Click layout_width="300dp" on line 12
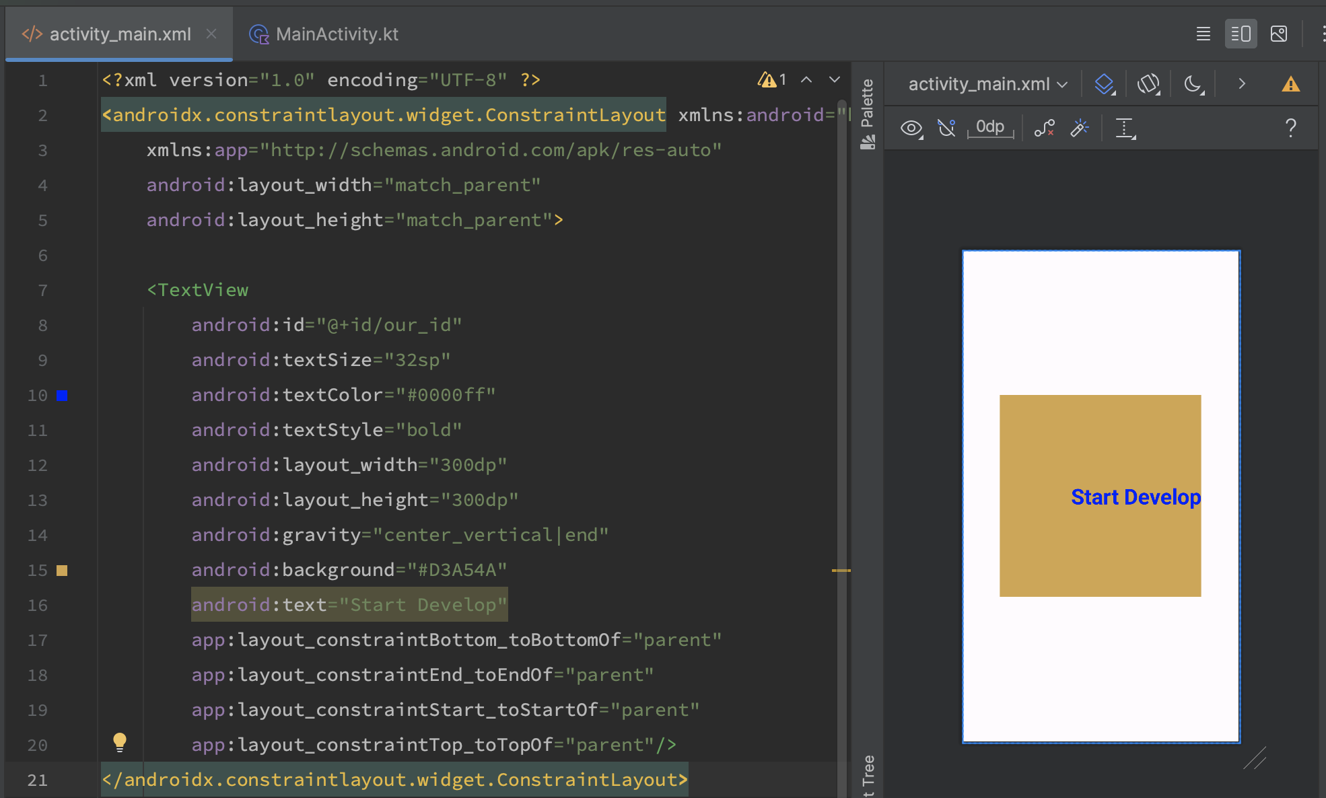1326x798 pixels. 349,465
